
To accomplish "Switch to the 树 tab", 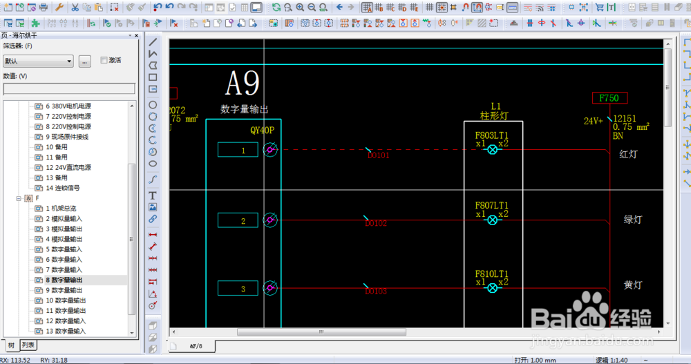I will pos(11,345).
